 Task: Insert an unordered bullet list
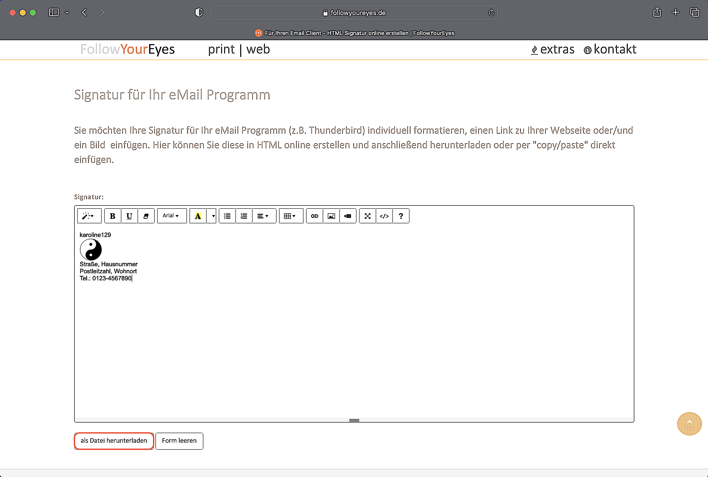[x=227, y=216]
